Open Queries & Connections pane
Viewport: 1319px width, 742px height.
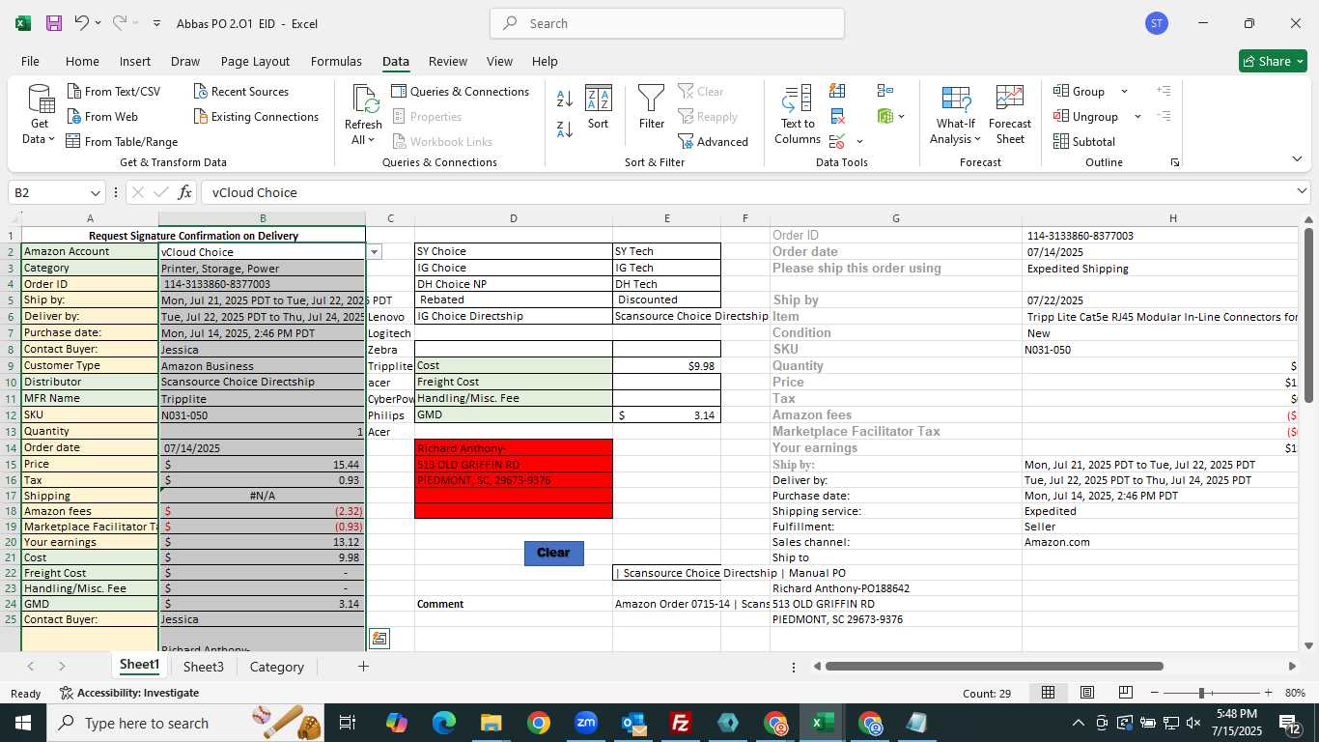pos(460,91)
